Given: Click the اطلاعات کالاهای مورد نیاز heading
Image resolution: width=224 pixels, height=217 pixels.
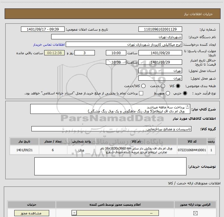Looking at the screenshot, I should [x=194, y=119].
